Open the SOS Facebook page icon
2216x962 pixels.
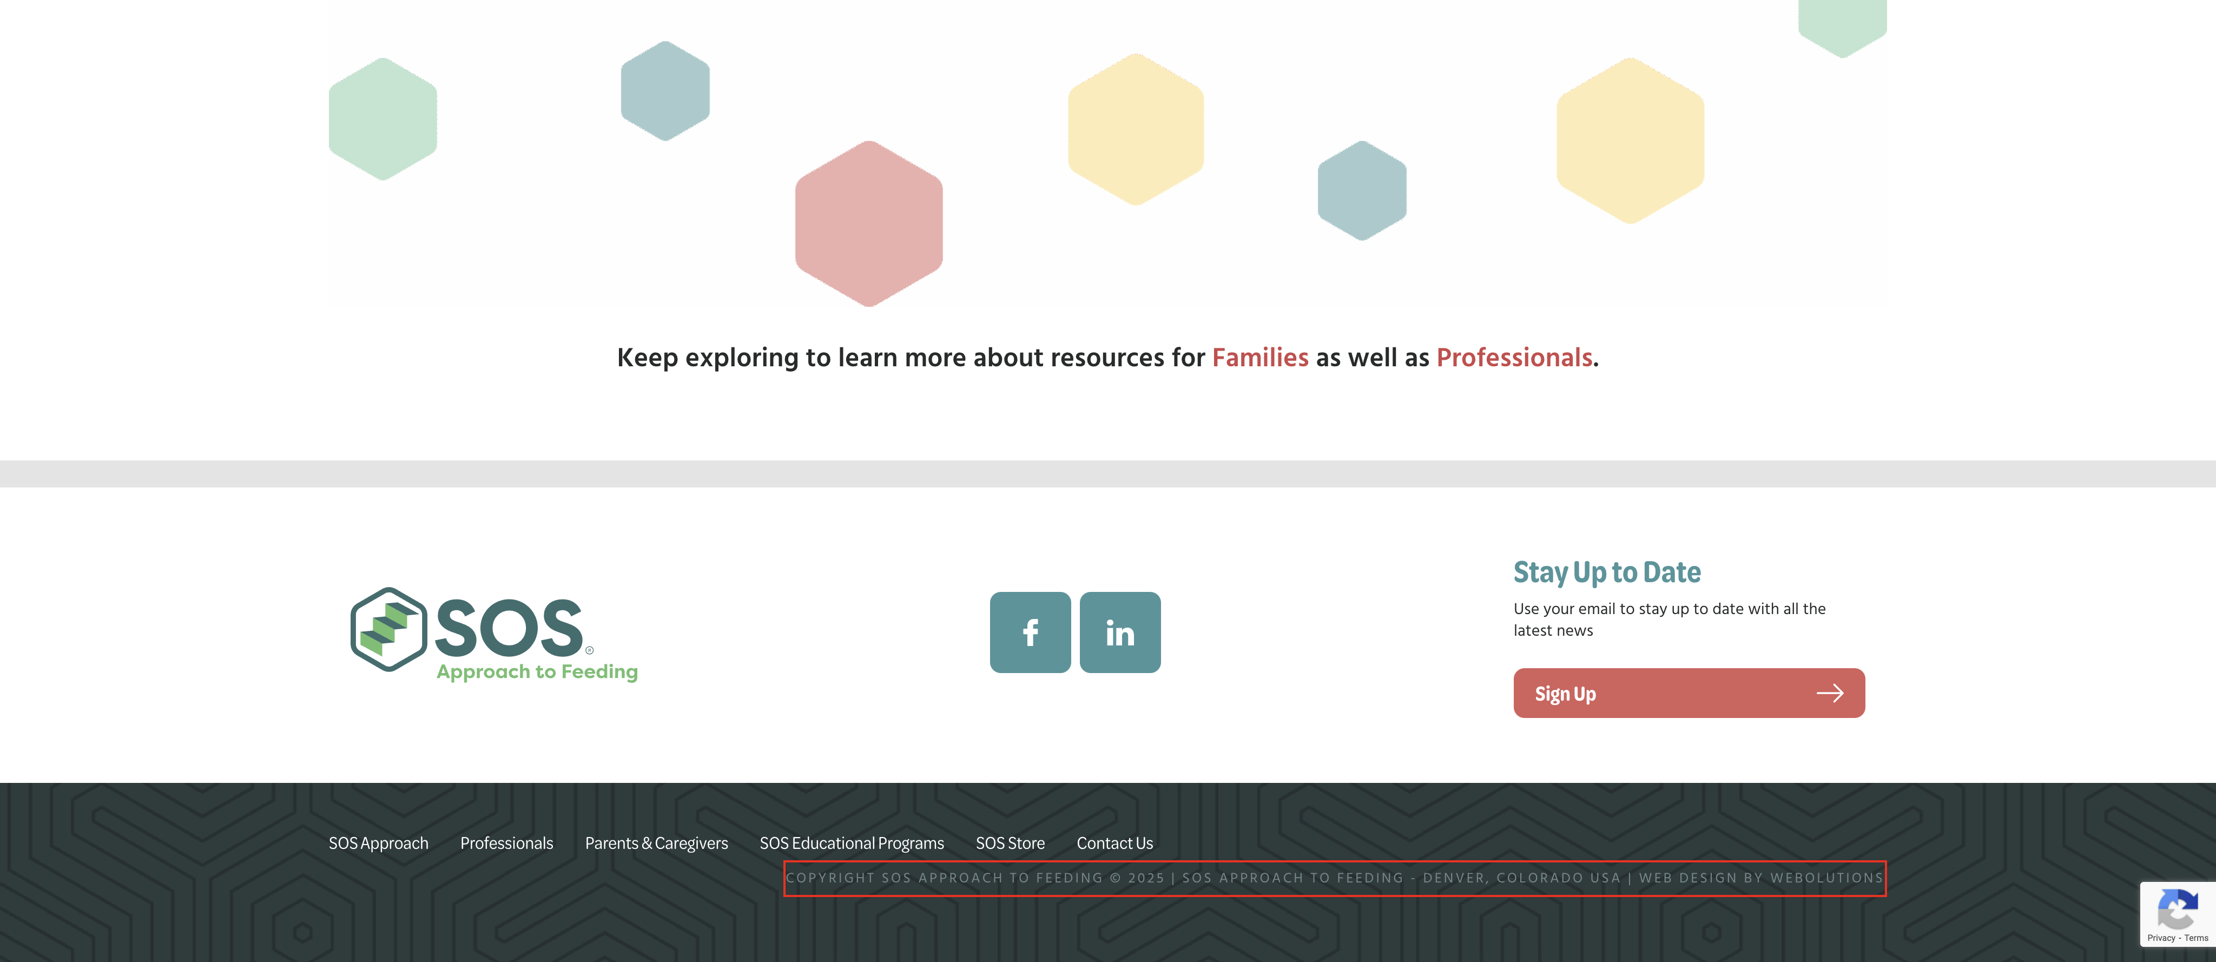(1030, 632)
